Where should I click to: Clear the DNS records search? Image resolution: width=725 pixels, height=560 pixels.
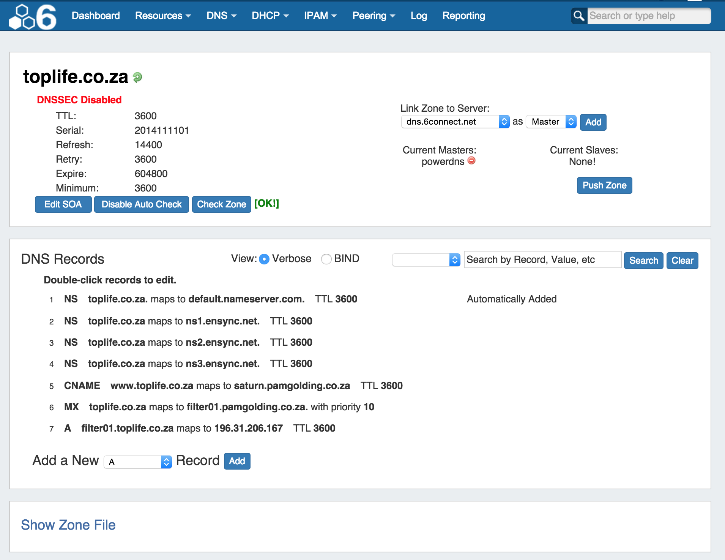pyautogui.click(x=682, y=261)
